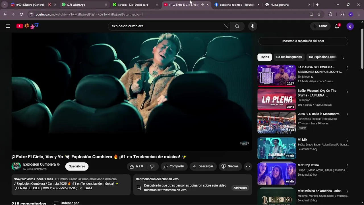Screen dimensions: 364x205
Task: Start voice search with the microphone
Action: tap(253, 26)
